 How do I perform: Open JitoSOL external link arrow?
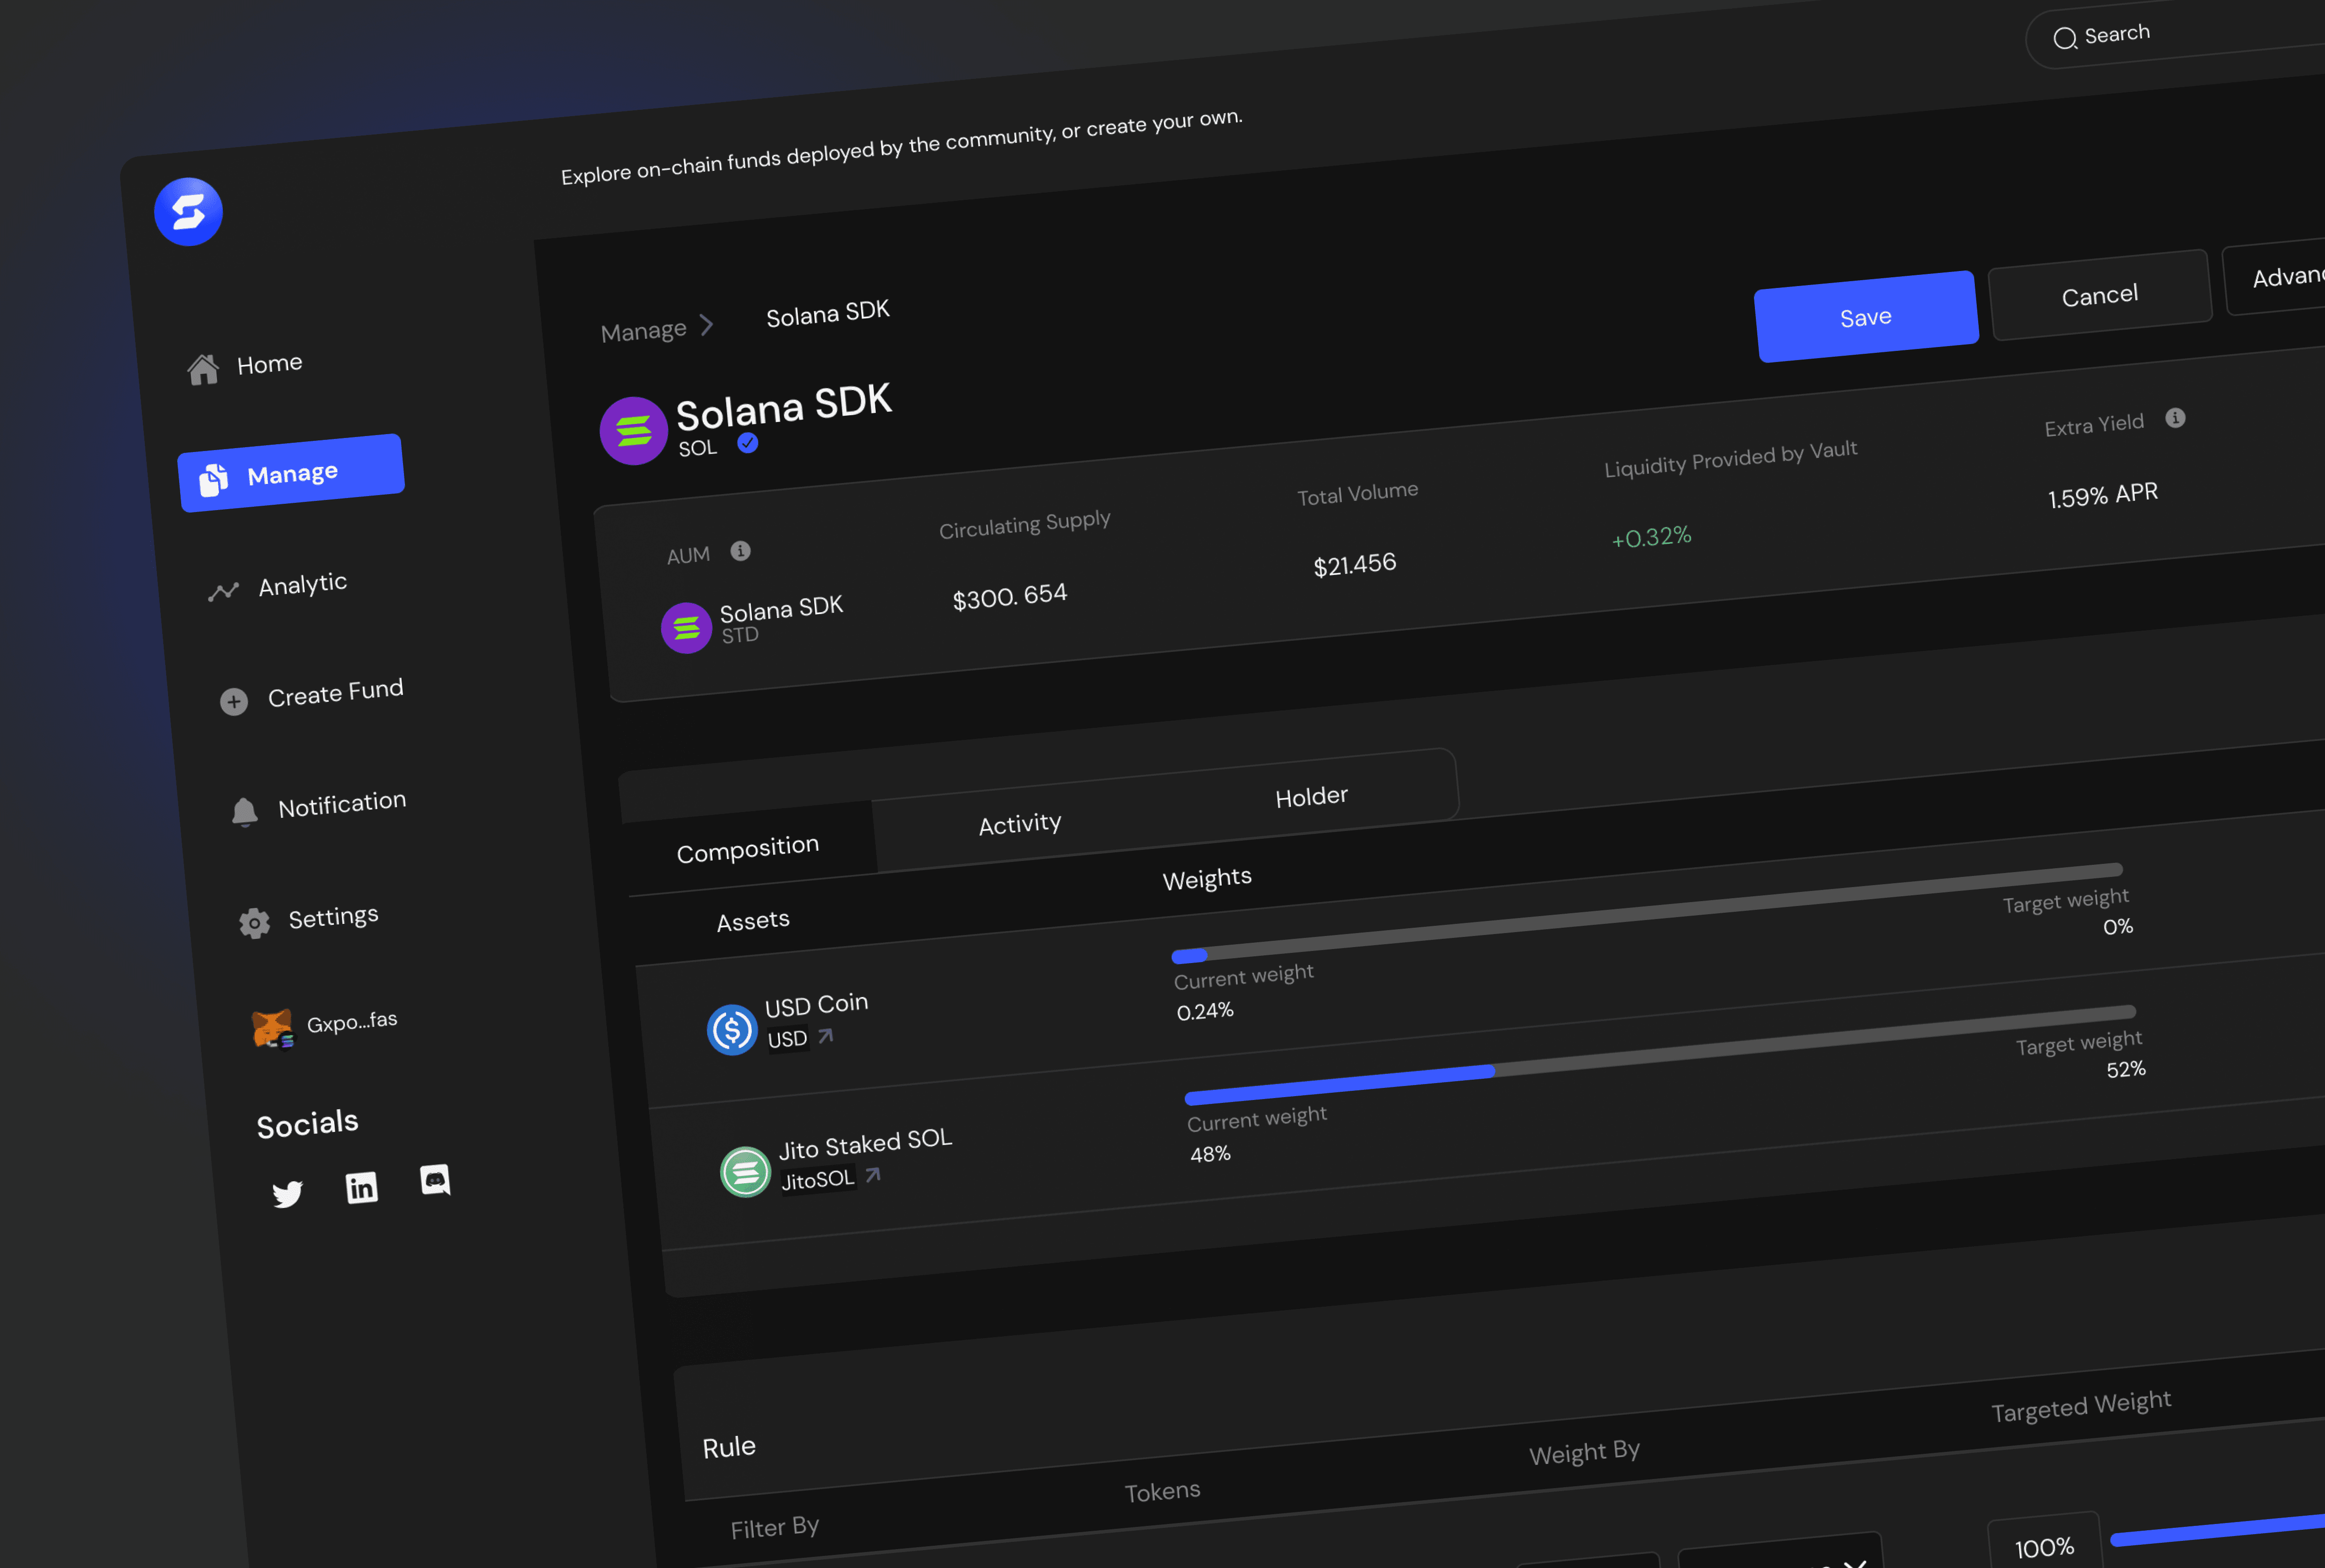873,1174
